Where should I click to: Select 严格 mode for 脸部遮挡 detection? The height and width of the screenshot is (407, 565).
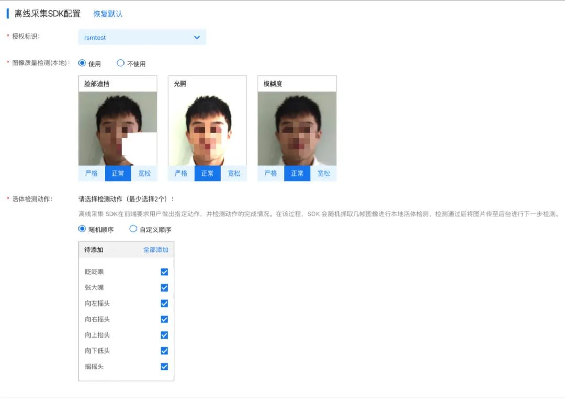pos(91,173)
